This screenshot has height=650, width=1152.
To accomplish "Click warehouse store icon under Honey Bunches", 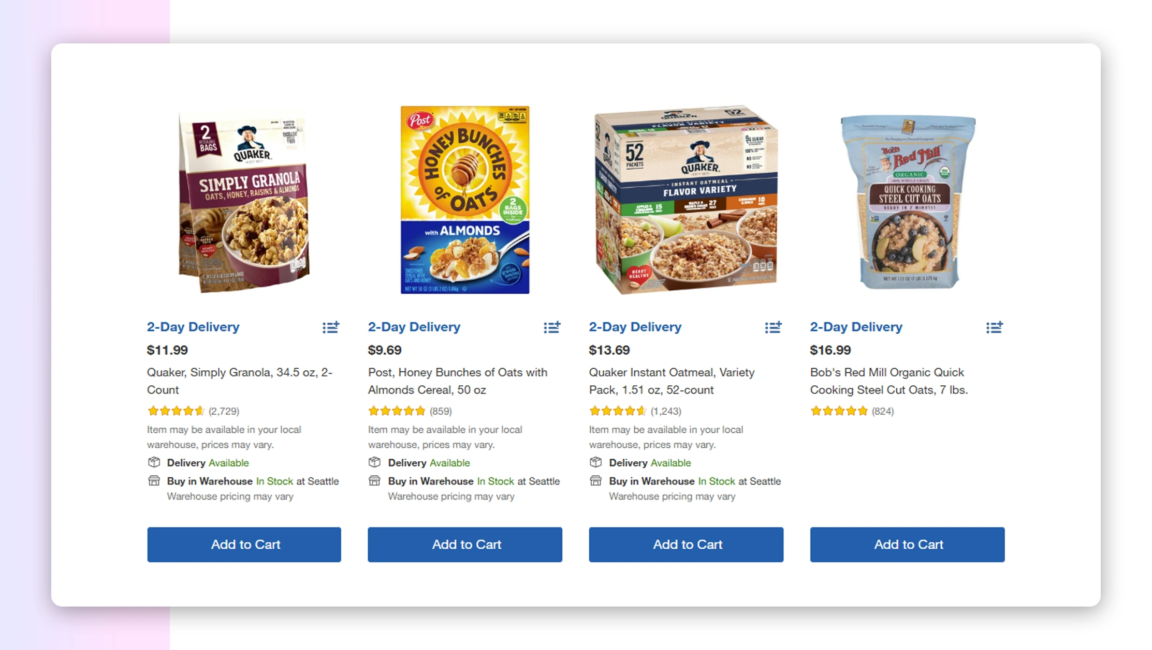I will (x=374, y=481).
